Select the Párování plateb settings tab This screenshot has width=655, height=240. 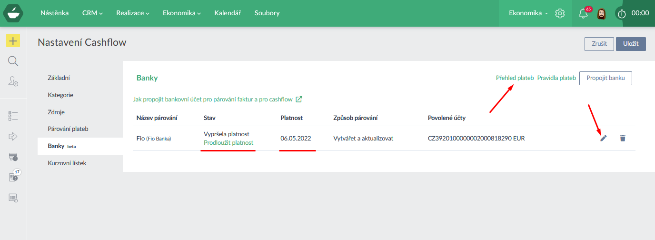[68, 129]
